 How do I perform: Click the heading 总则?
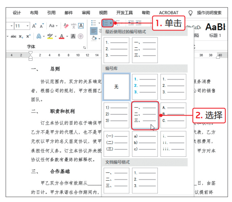point(55,69)
